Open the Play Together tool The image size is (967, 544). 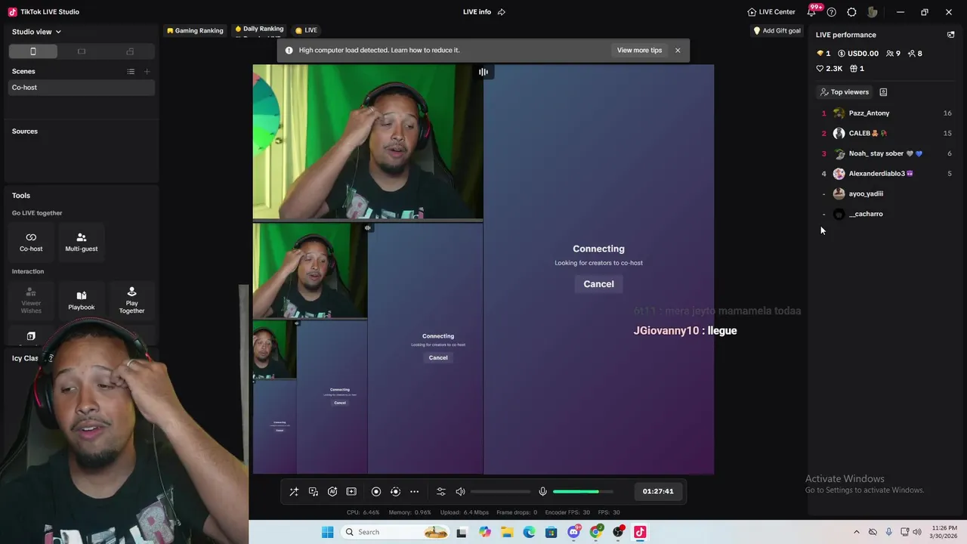pyautogui.click(x=131, y=300)
